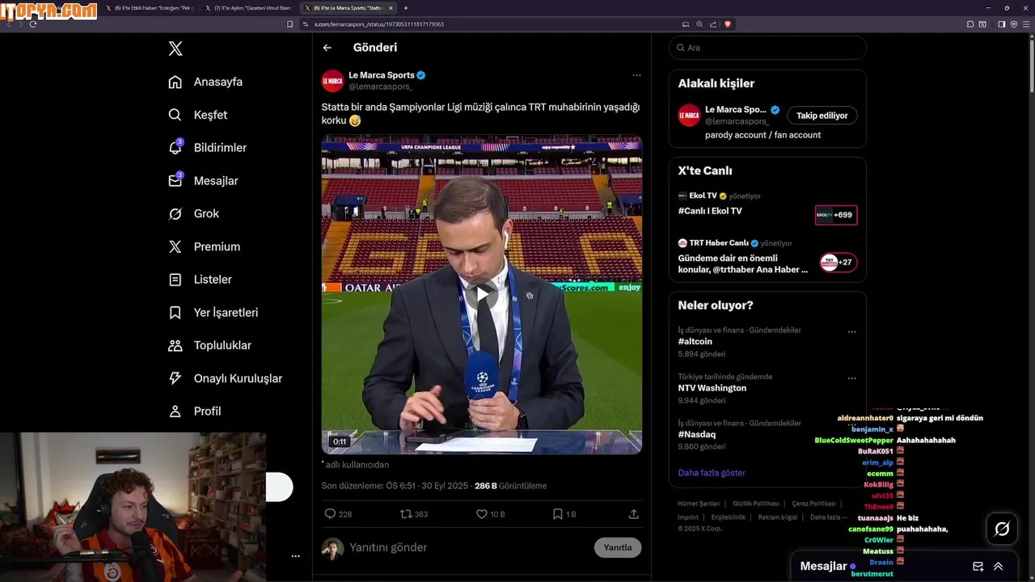Screen dimensions: 1035x582
Task: Click the new message icon in Mesajlar drawer
Action: pos(978,567)
